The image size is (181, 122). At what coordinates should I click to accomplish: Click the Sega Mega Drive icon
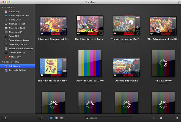(x=6, y=44)
